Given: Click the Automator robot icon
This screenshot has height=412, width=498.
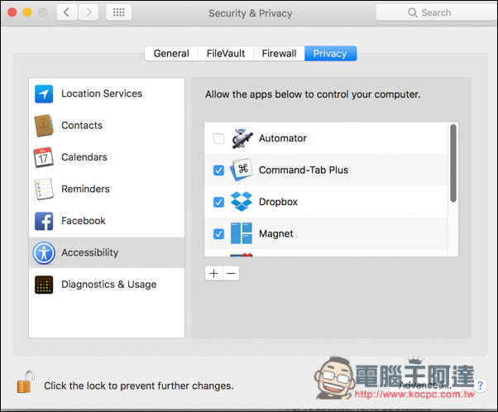Looking at the screenshot, I should tap(242, 138).
